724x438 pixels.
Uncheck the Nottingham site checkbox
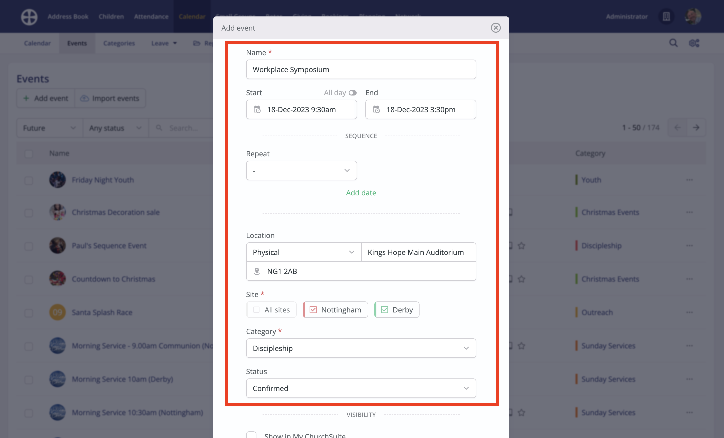click(313, 310)
